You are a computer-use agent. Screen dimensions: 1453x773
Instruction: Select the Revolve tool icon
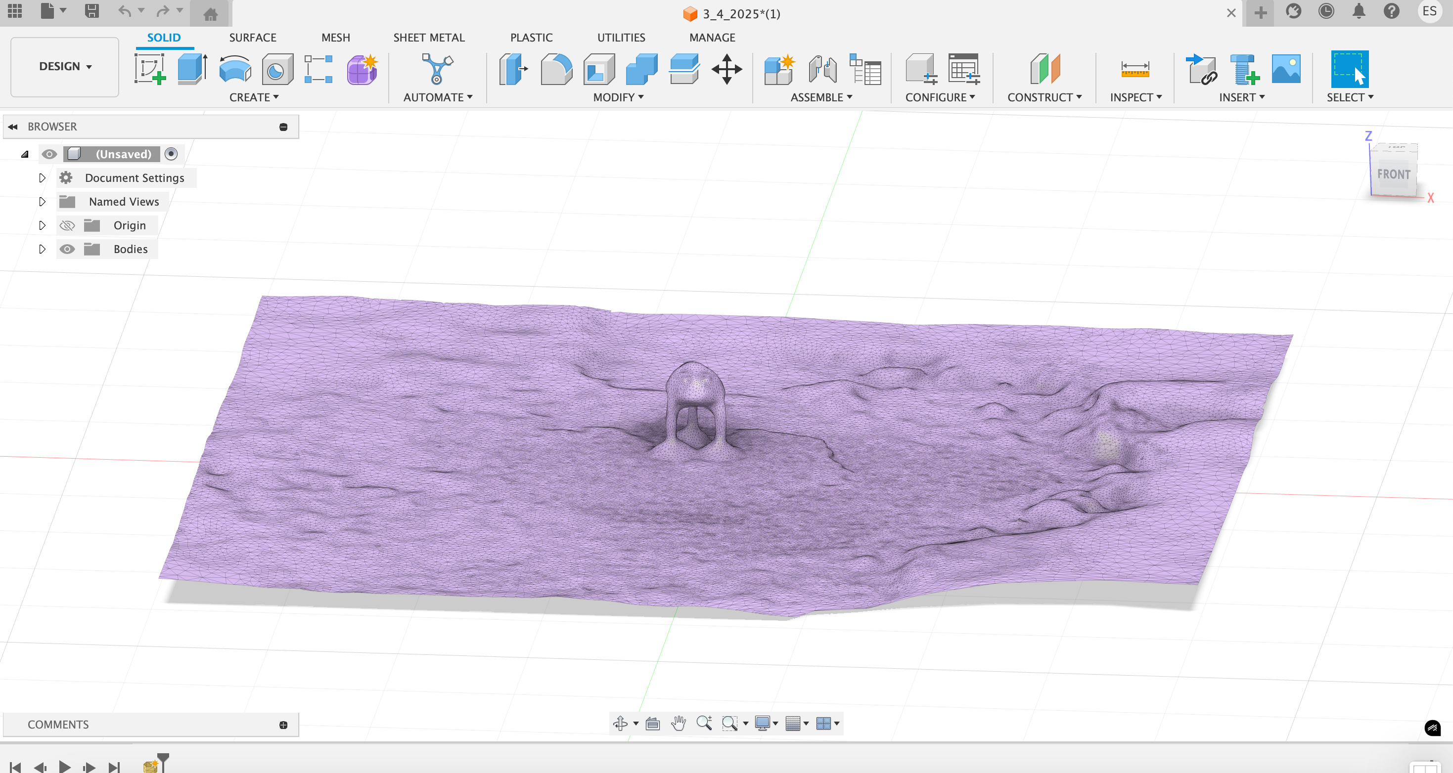234,69
